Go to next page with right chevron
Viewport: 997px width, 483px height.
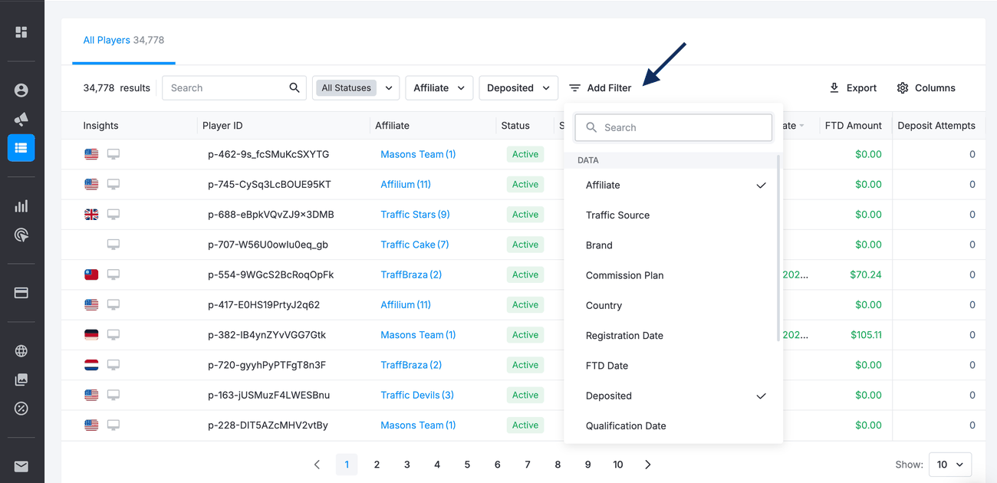[x=648, y=465]
